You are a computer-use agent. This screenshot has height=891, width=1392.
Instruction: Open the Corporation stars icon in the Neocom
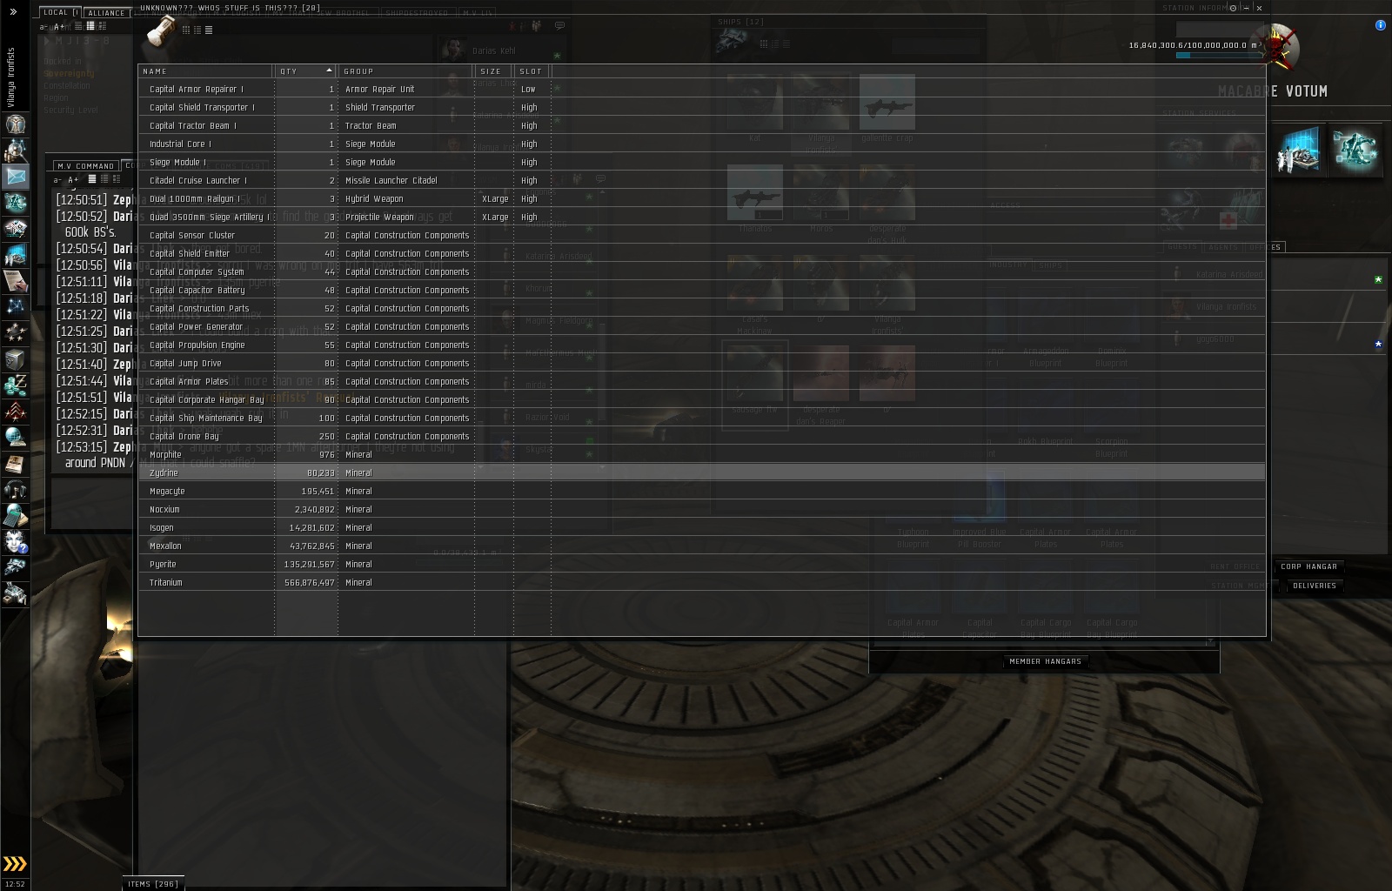coord(15,333)
